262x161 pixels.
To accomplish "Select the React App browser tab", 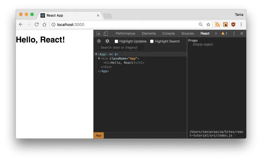I will 70,15.
